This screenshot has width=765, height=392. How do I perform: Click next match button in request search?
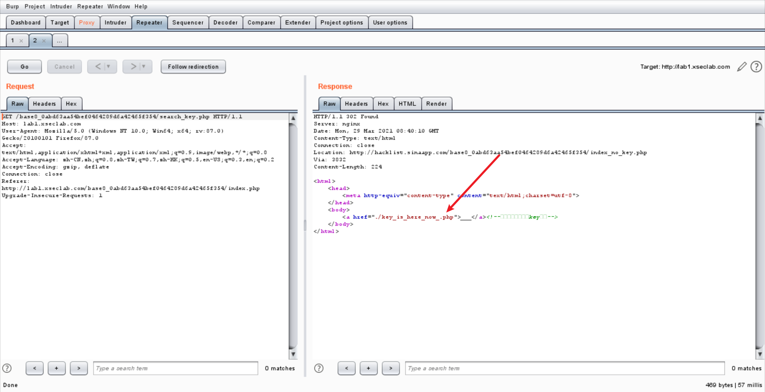[79, 368]
